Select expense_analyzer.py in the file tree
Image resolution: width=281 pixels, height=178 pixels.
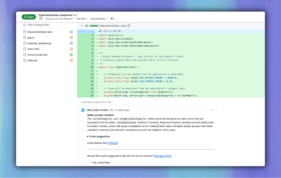point(39,43)
